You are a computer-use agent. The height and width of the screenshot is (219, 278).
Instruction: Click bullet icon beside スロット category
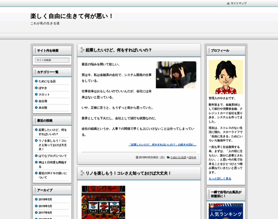(36, 94)
